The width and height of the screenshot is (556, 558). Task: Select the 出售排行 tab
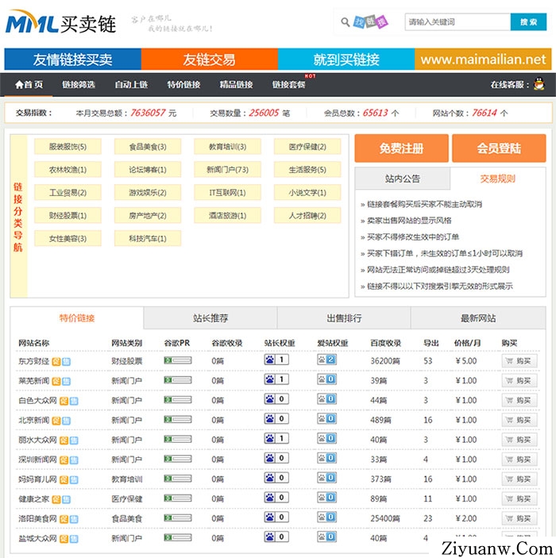point(344,318)
